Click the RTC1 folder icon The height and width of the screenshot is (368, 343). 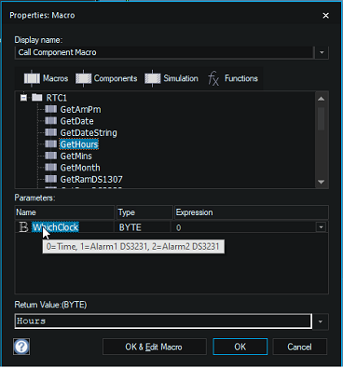point(37,98)
